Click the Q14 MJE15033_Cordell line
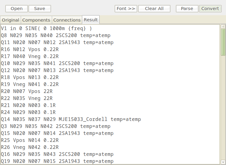Image resolution: width=226 pixels, height=165 pixels. click(71, 119)
